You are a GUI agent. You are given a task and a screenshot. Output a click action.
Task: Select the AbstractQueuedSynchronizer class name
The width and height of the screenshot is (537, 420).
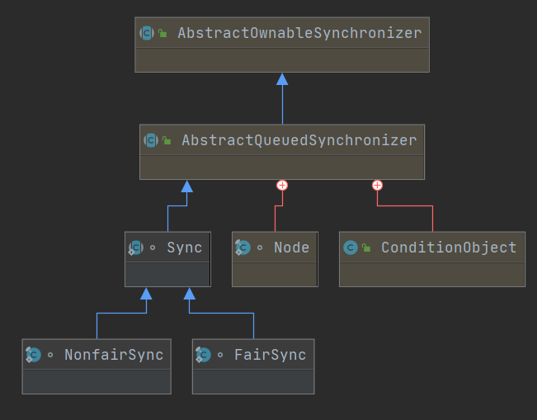coord(299,140)
